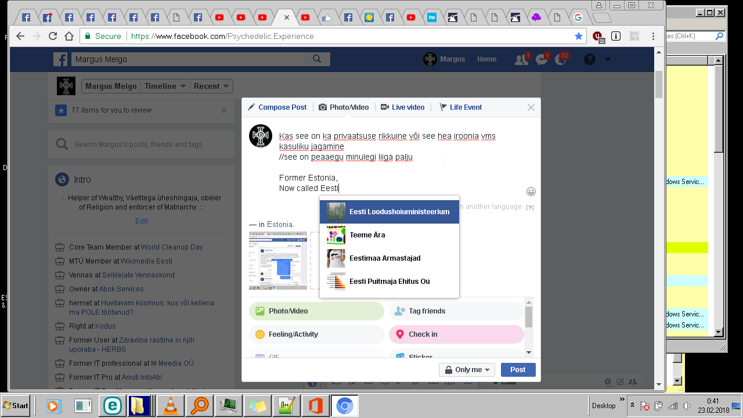Switch to the Compose Post tab

pos(277,107)
